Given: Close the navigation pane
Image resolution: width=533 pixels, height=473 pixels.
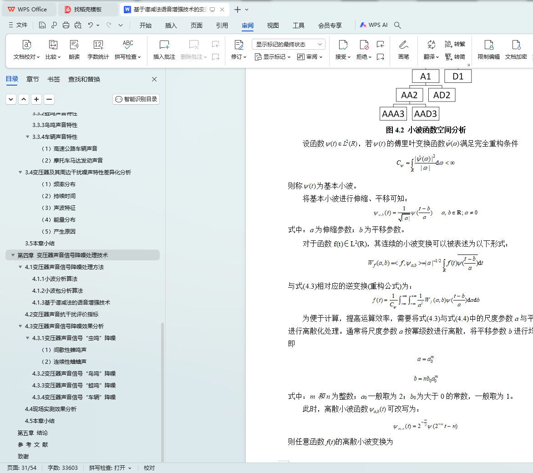Looking at the screenshot, I should [154, 79].
